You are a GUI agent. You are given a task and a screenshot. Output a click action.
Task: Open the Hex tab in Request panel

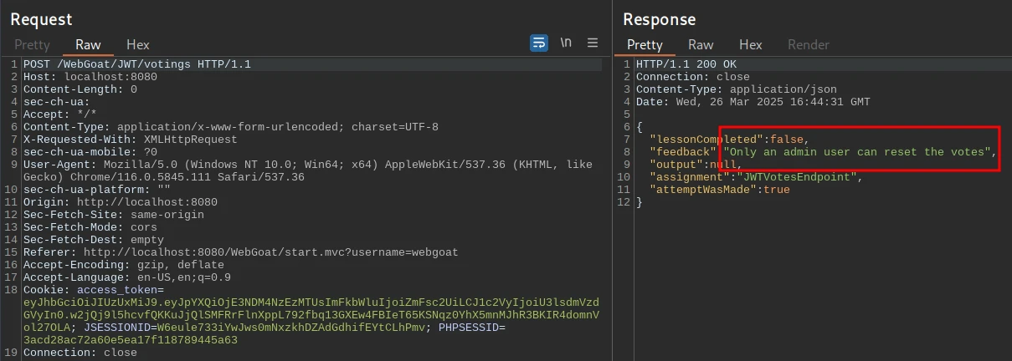[x=137, y=45]
